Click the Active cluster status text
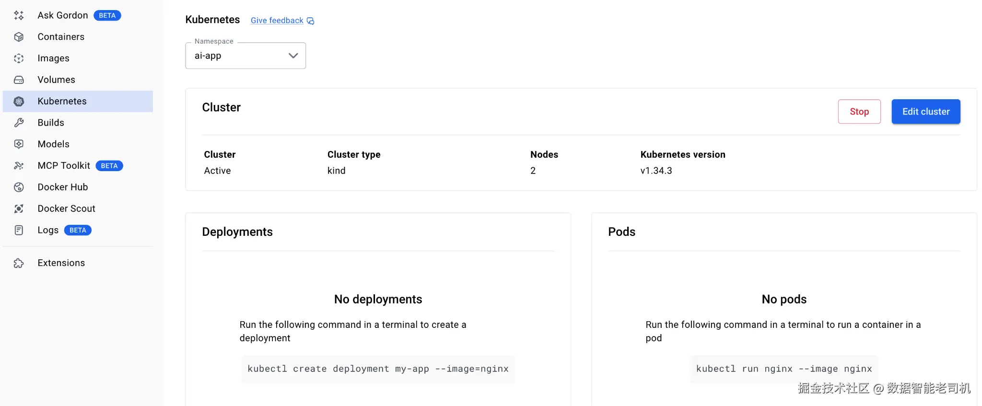Image resolution: width=982 pixels, height=406 pixels. pos(218,171)
